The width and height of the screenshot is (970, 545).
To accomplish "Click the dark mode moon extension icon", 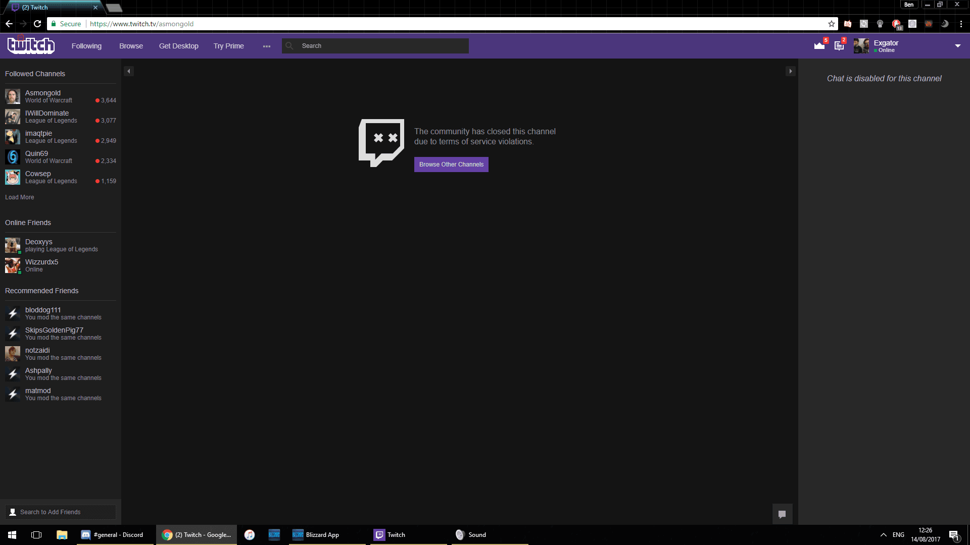I will click(945, 24).
